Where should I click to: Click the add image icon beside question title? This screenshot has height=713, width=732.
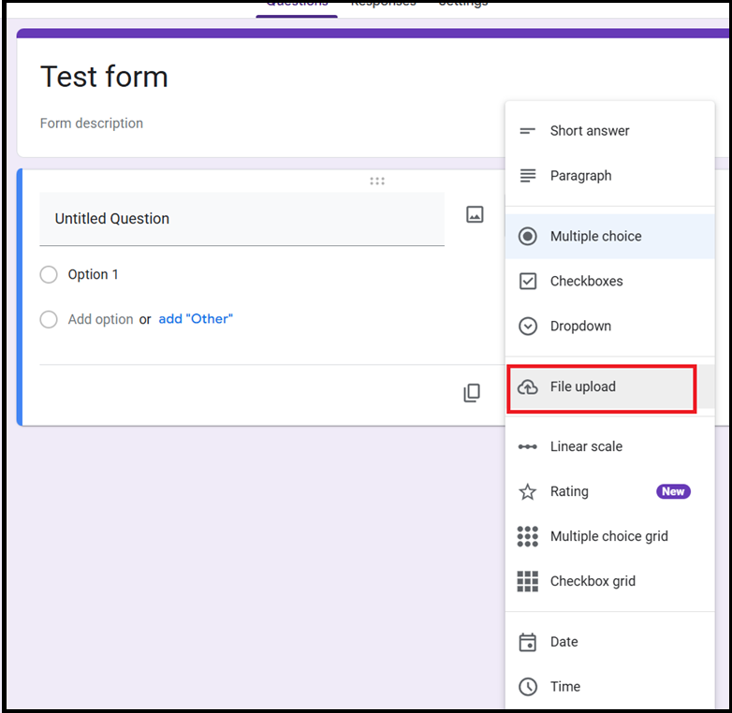(475, 215)
